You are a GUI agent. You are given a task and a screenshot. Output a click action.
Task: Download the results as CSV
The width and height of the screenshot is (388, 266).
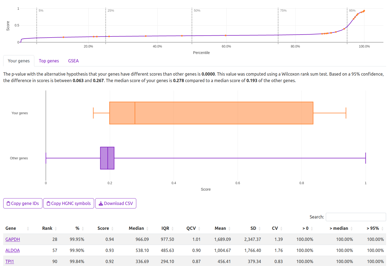pos(116,203)
